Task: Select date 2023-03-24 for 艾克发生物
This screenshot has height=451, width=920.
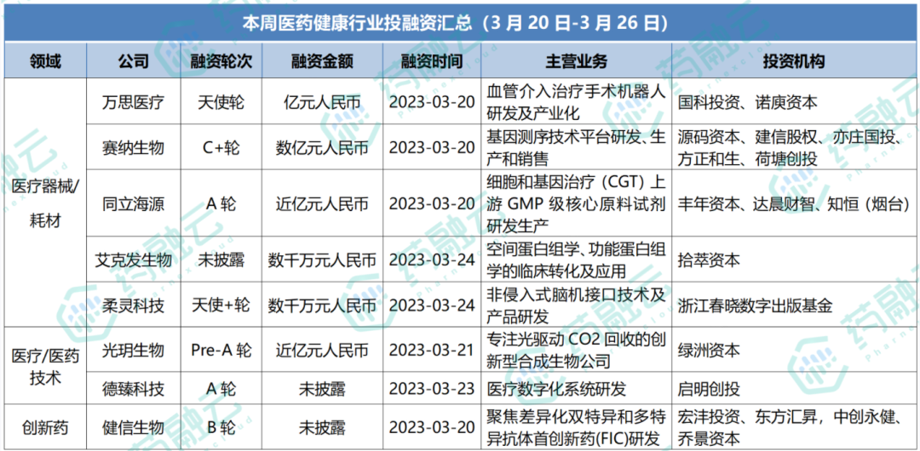Action: click(x=432, y=260)
